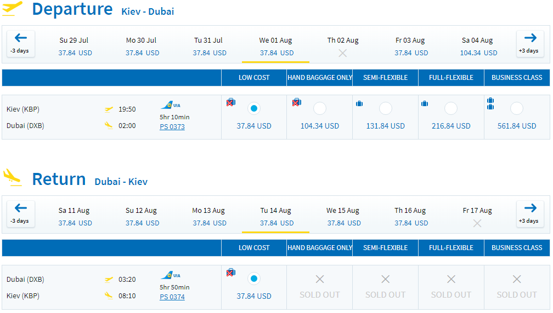This screenshot has width=553, height=313.
Task: Click double suitcase icon in Business Class cell
Action: pyautogui.click(x=490, y=103)
